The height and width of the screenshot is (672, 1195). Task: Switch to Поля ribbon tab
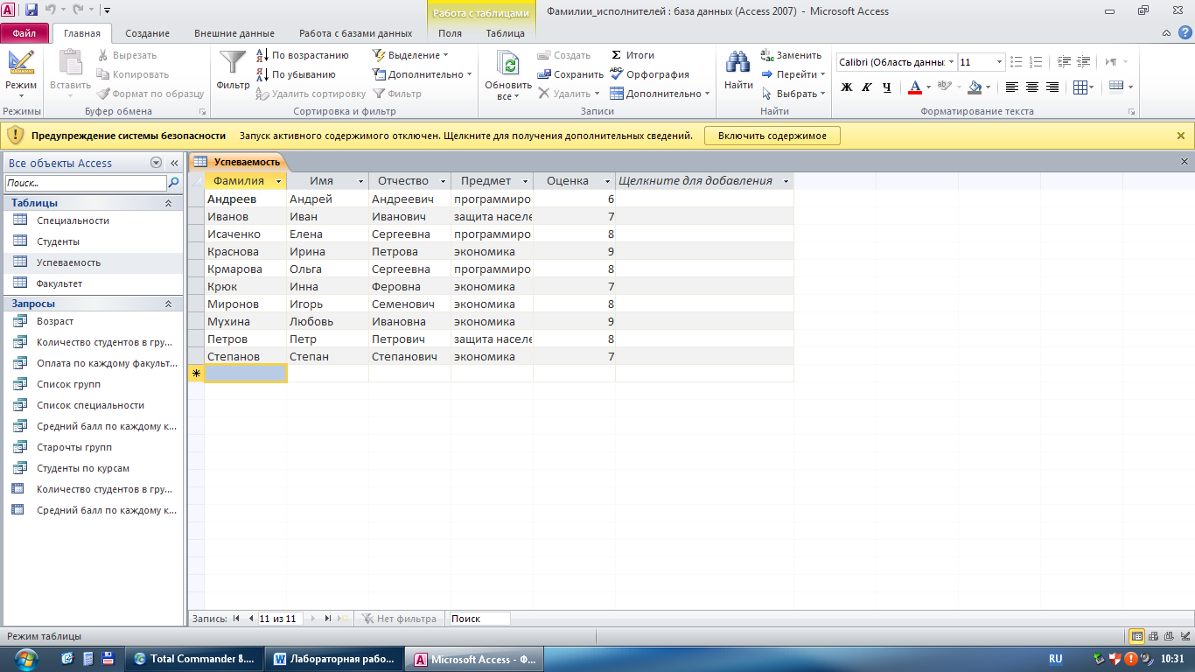point(450,33)
